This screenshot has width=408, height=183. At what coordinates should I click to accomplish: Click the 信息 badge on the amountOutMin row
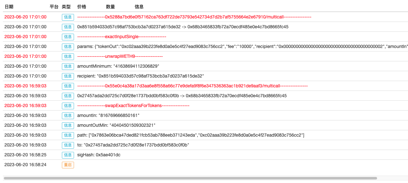click(68, 125)
